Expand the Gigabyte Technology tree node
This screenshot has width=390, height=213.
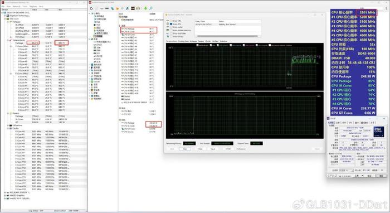[x=5, y=16]
